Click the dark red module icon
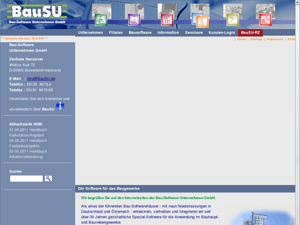 click(x=167, y=20)
